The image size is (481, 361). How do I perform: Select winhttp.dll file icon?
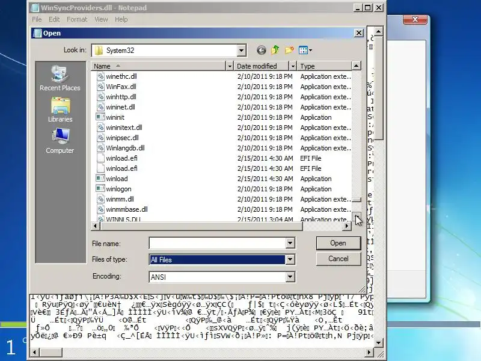click(100, 97)
